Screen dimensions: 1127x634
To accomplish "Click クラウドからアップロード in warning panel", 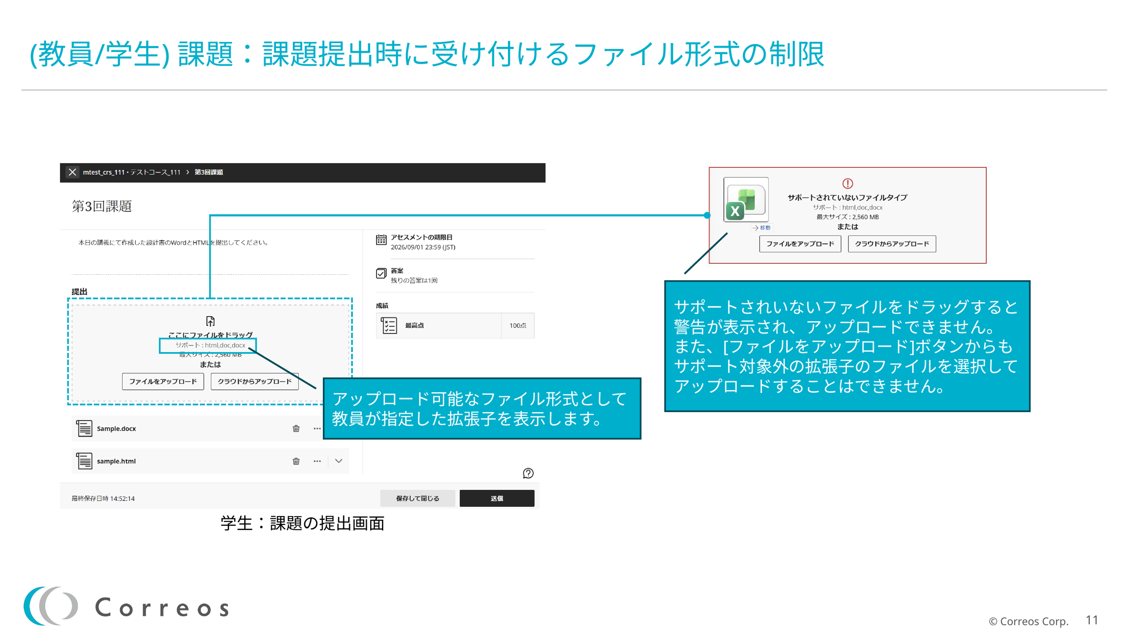I will click(x=892, y=244).
